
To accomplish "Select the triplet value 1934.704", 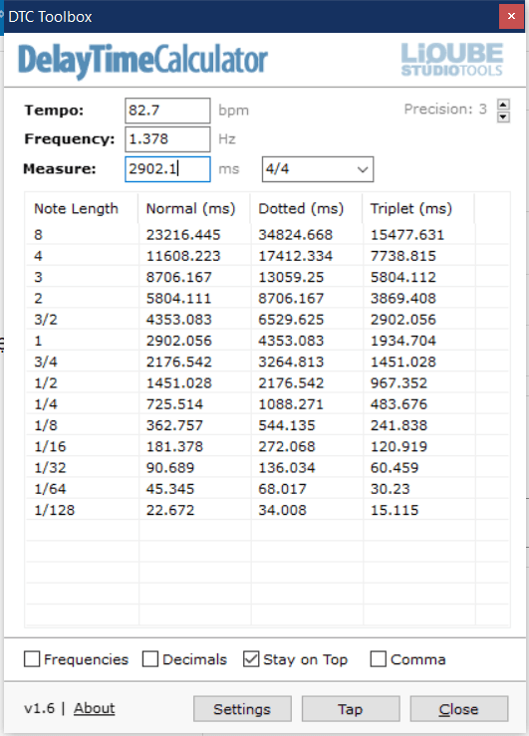I will [x=402, y=341].
